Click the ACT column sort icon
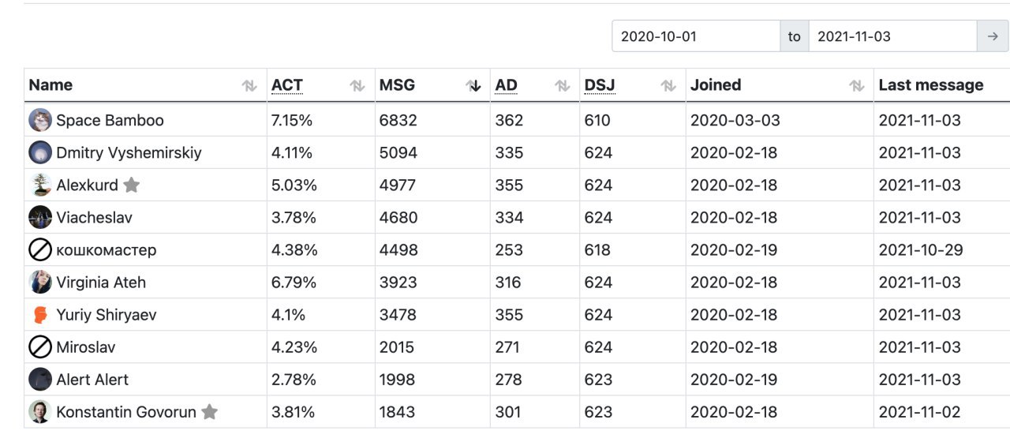 pos(357,86)
